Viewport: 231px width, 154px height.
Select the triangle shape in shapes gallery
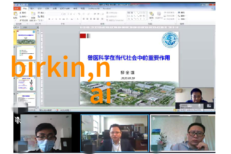click(x=132, y=16)
